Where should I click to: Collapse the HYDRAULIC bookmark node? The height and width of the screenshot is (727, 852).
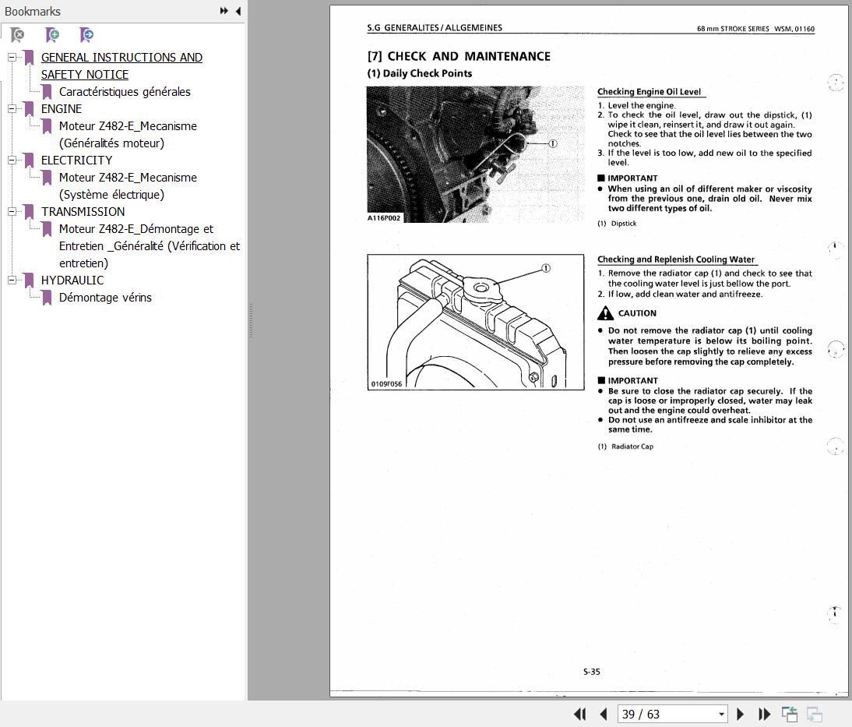(12, 280)
